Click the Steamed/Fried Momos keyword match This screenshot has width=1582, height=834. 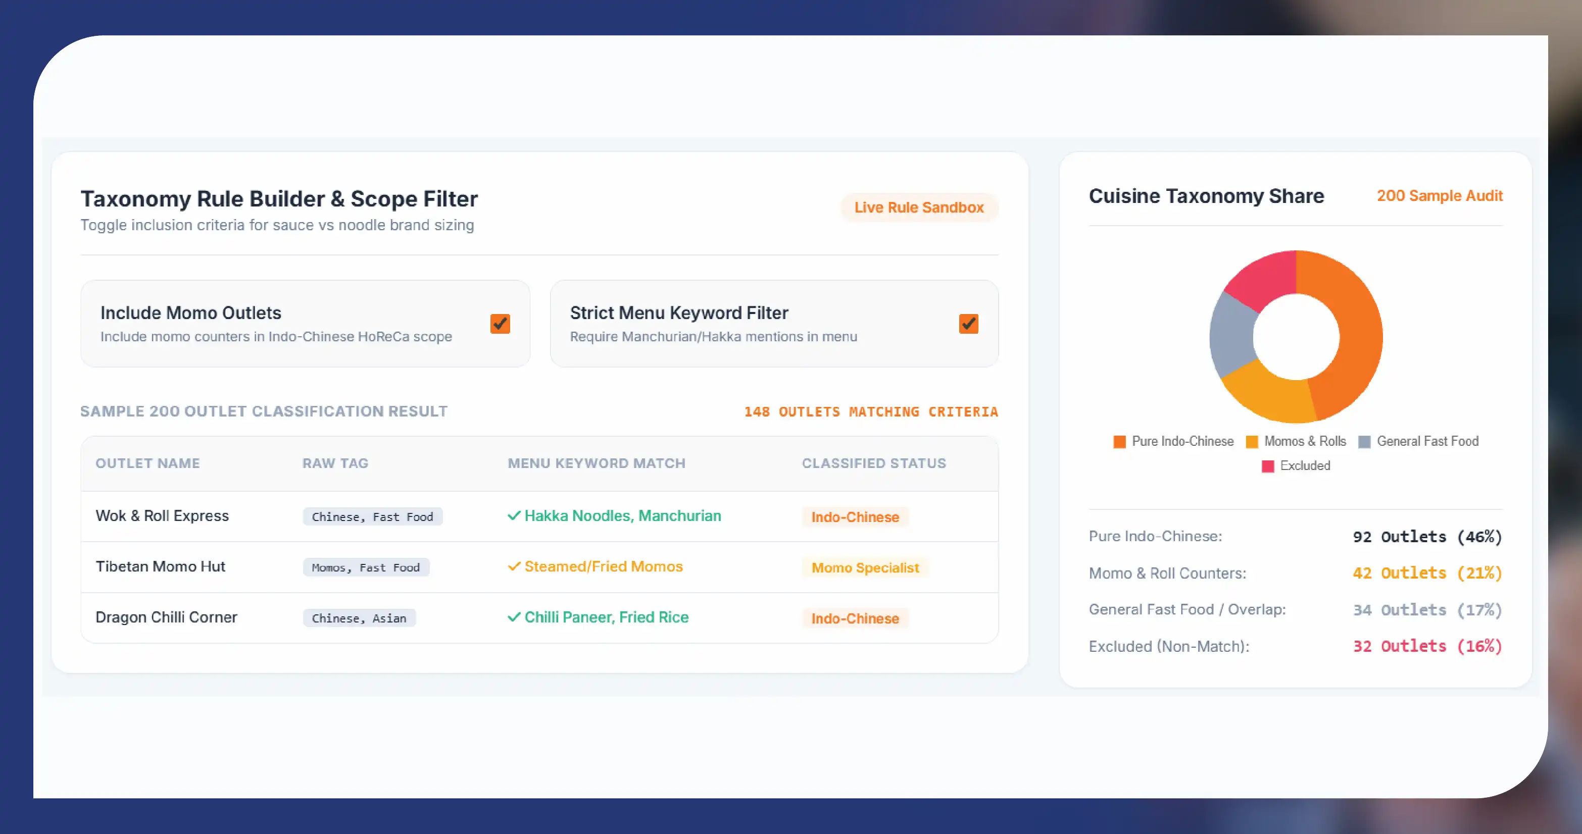click(604, 566)
